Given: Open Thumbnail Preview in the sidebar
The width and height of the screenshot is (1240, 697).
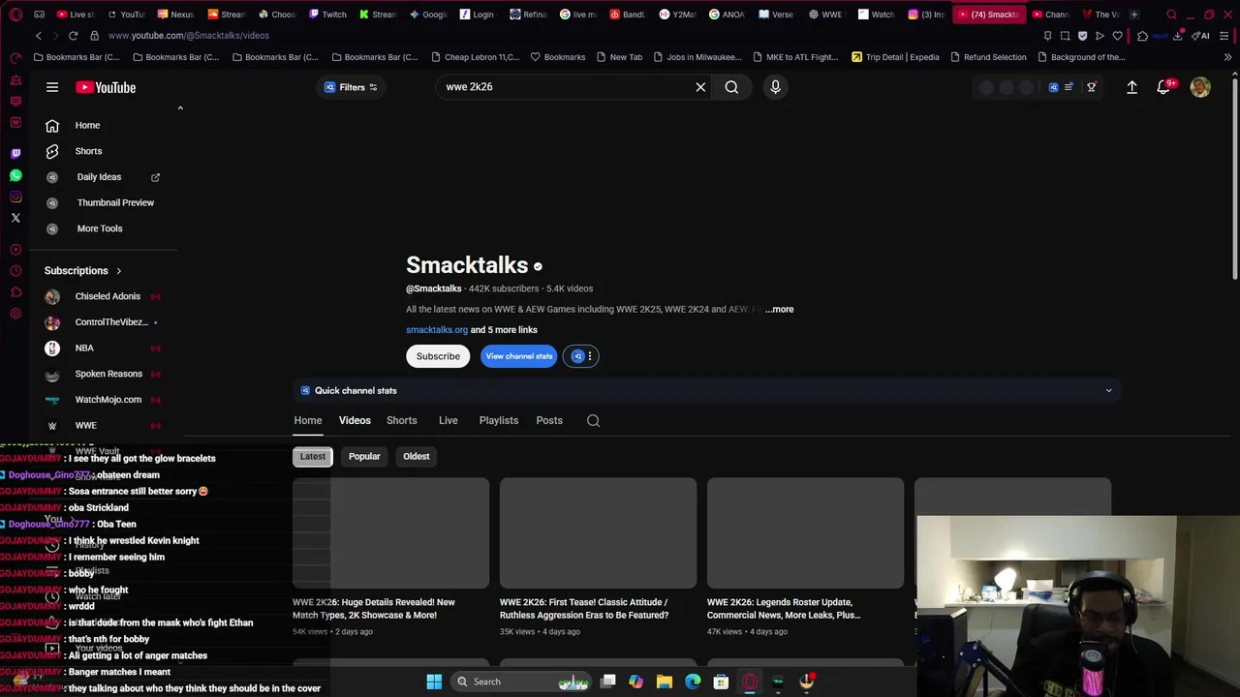Looking at the screenshot, I should [x=115, y=202].
